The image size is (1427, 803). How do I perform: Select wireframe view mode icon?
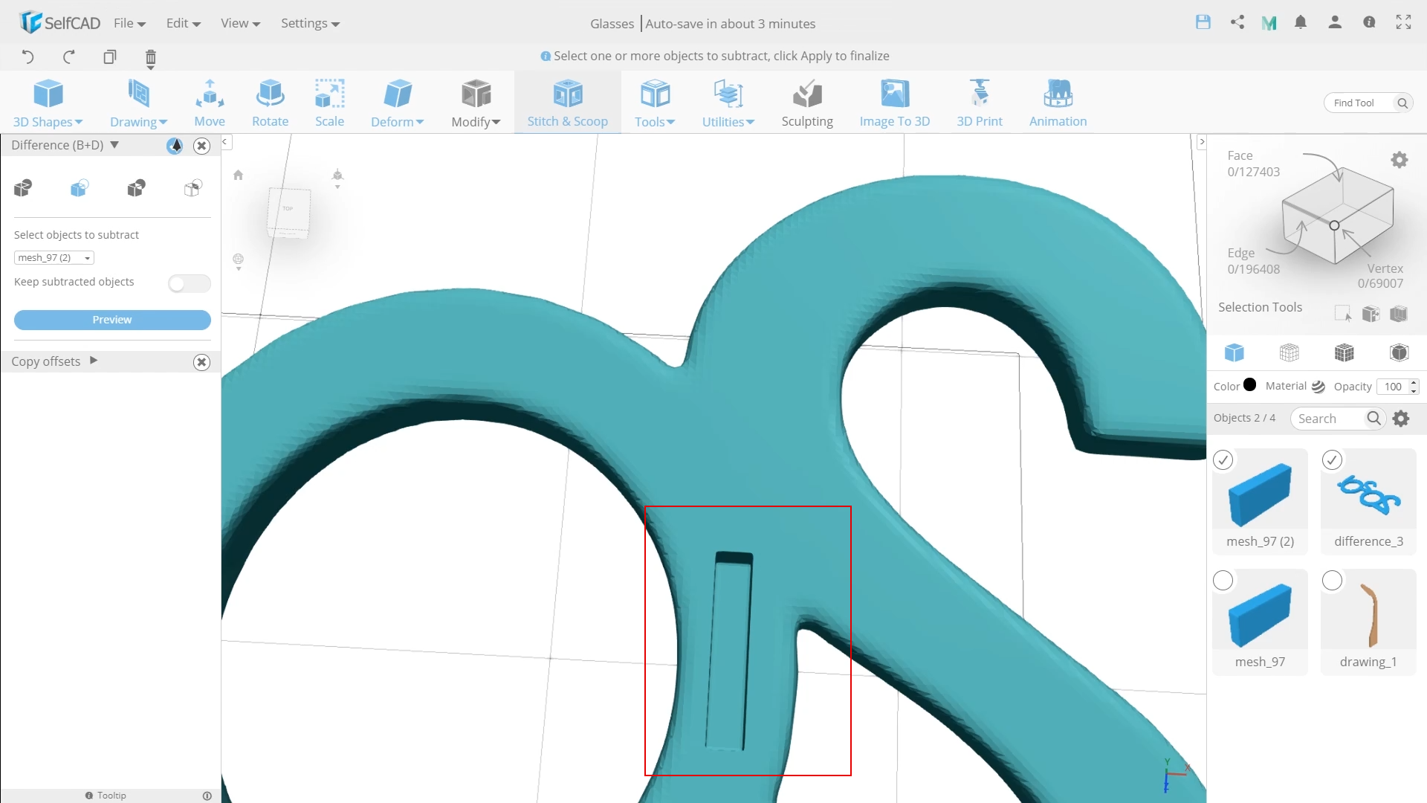[1289, 352]
